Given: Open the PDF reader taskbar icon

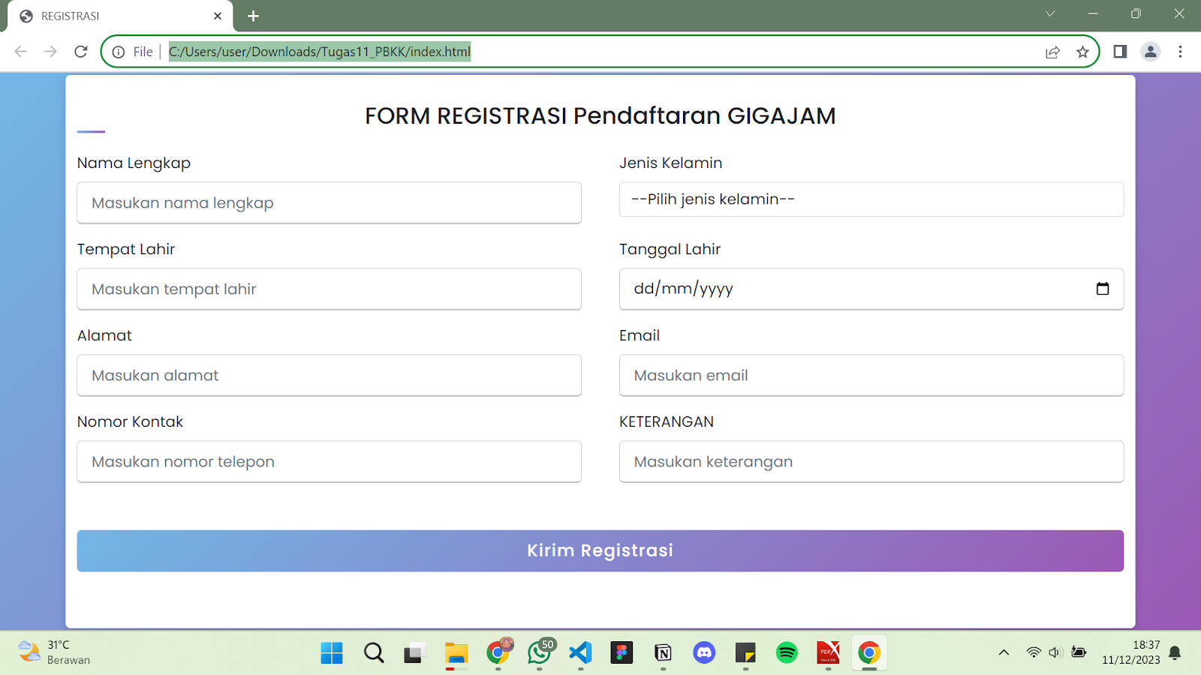Looking at the screenshot, I should tap(828, 653).
